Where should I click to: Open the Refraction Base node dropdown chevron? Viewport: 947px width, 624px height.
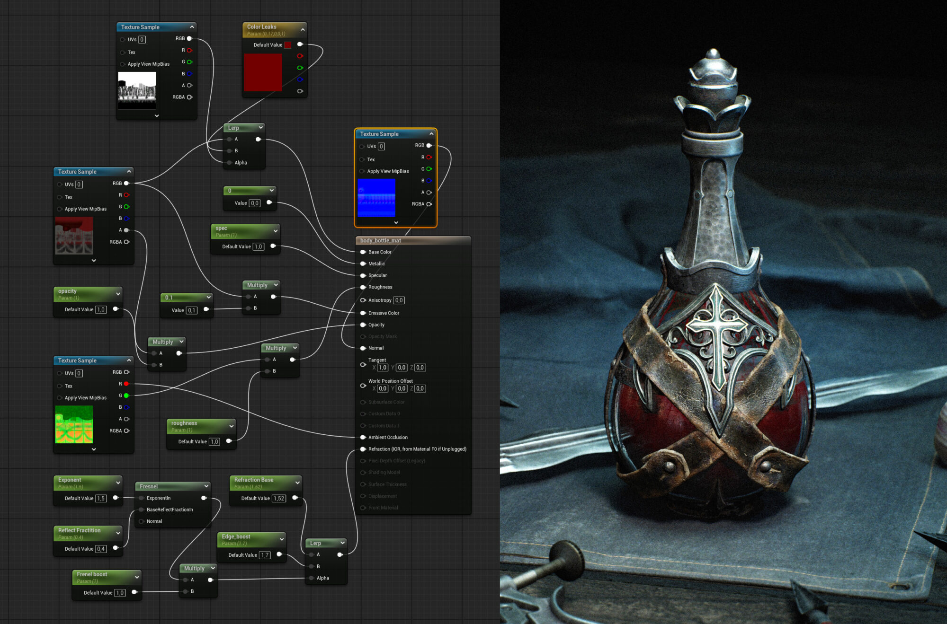point(297,482)
